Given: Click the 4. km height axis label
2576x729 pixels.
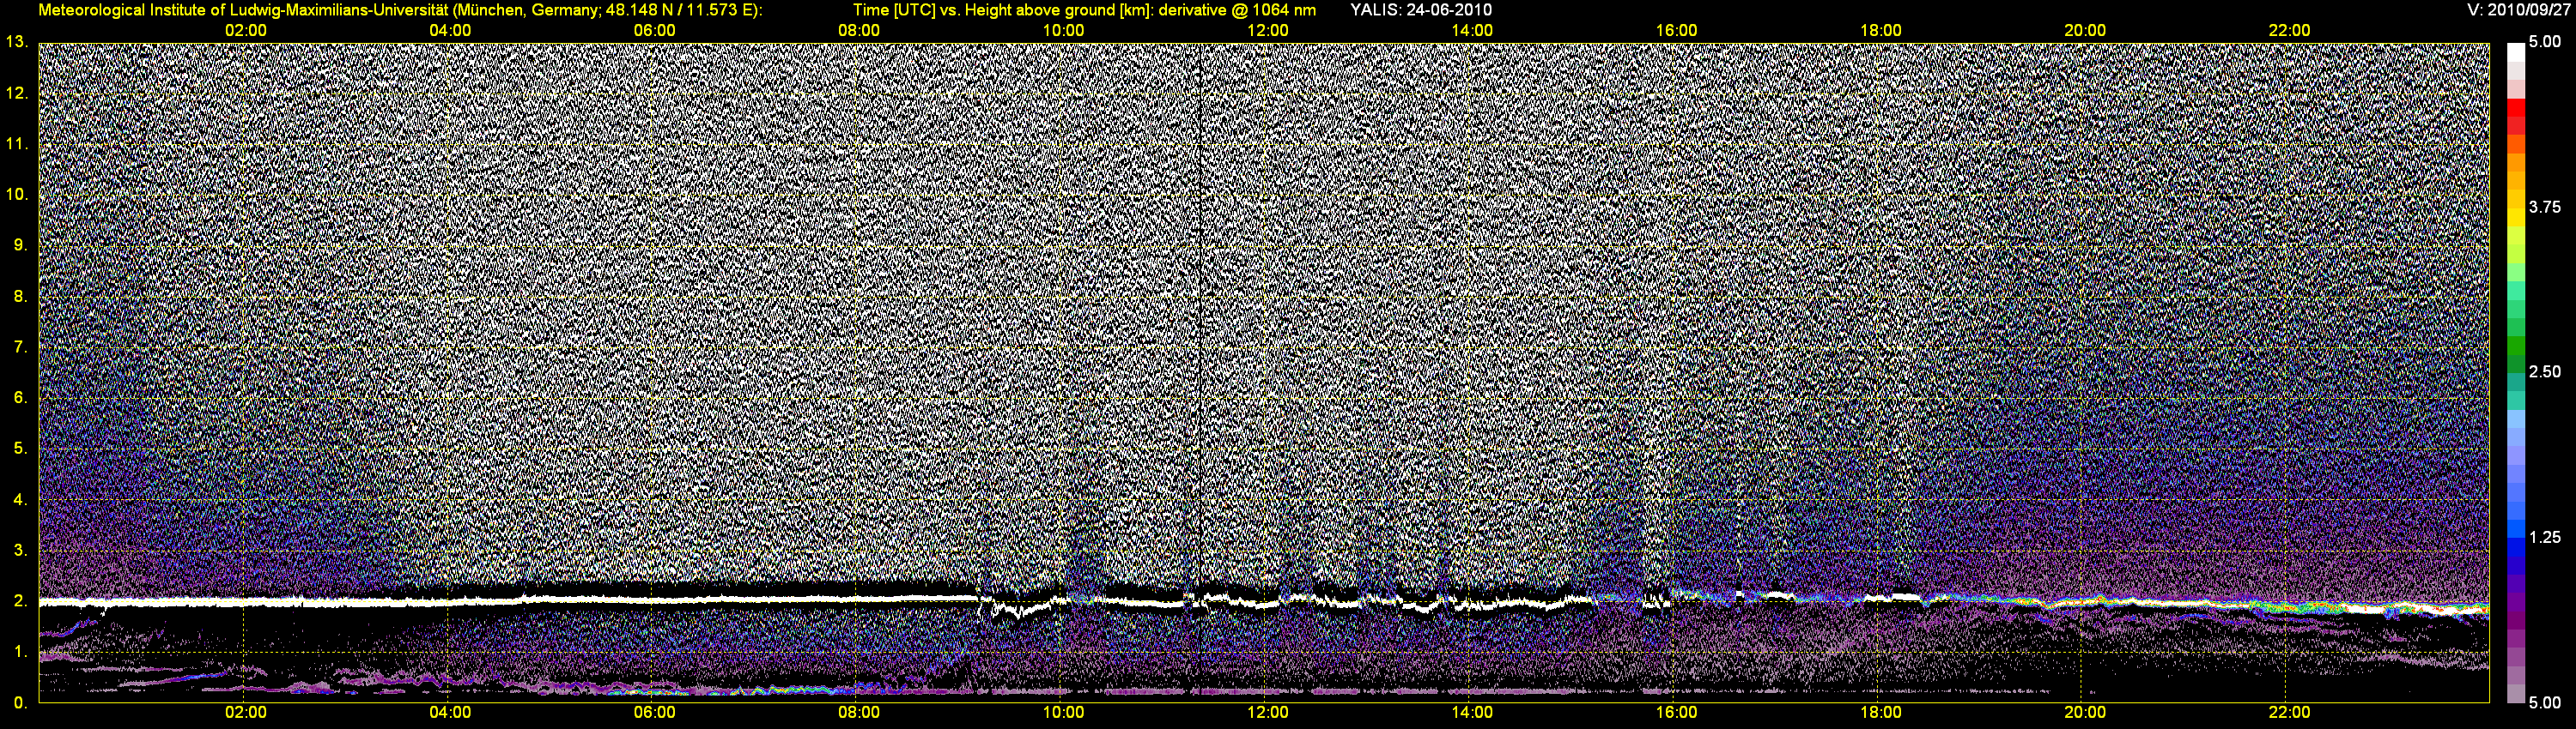Looking at the screenshot, I should pyautogui.click(x=20, y=499).
